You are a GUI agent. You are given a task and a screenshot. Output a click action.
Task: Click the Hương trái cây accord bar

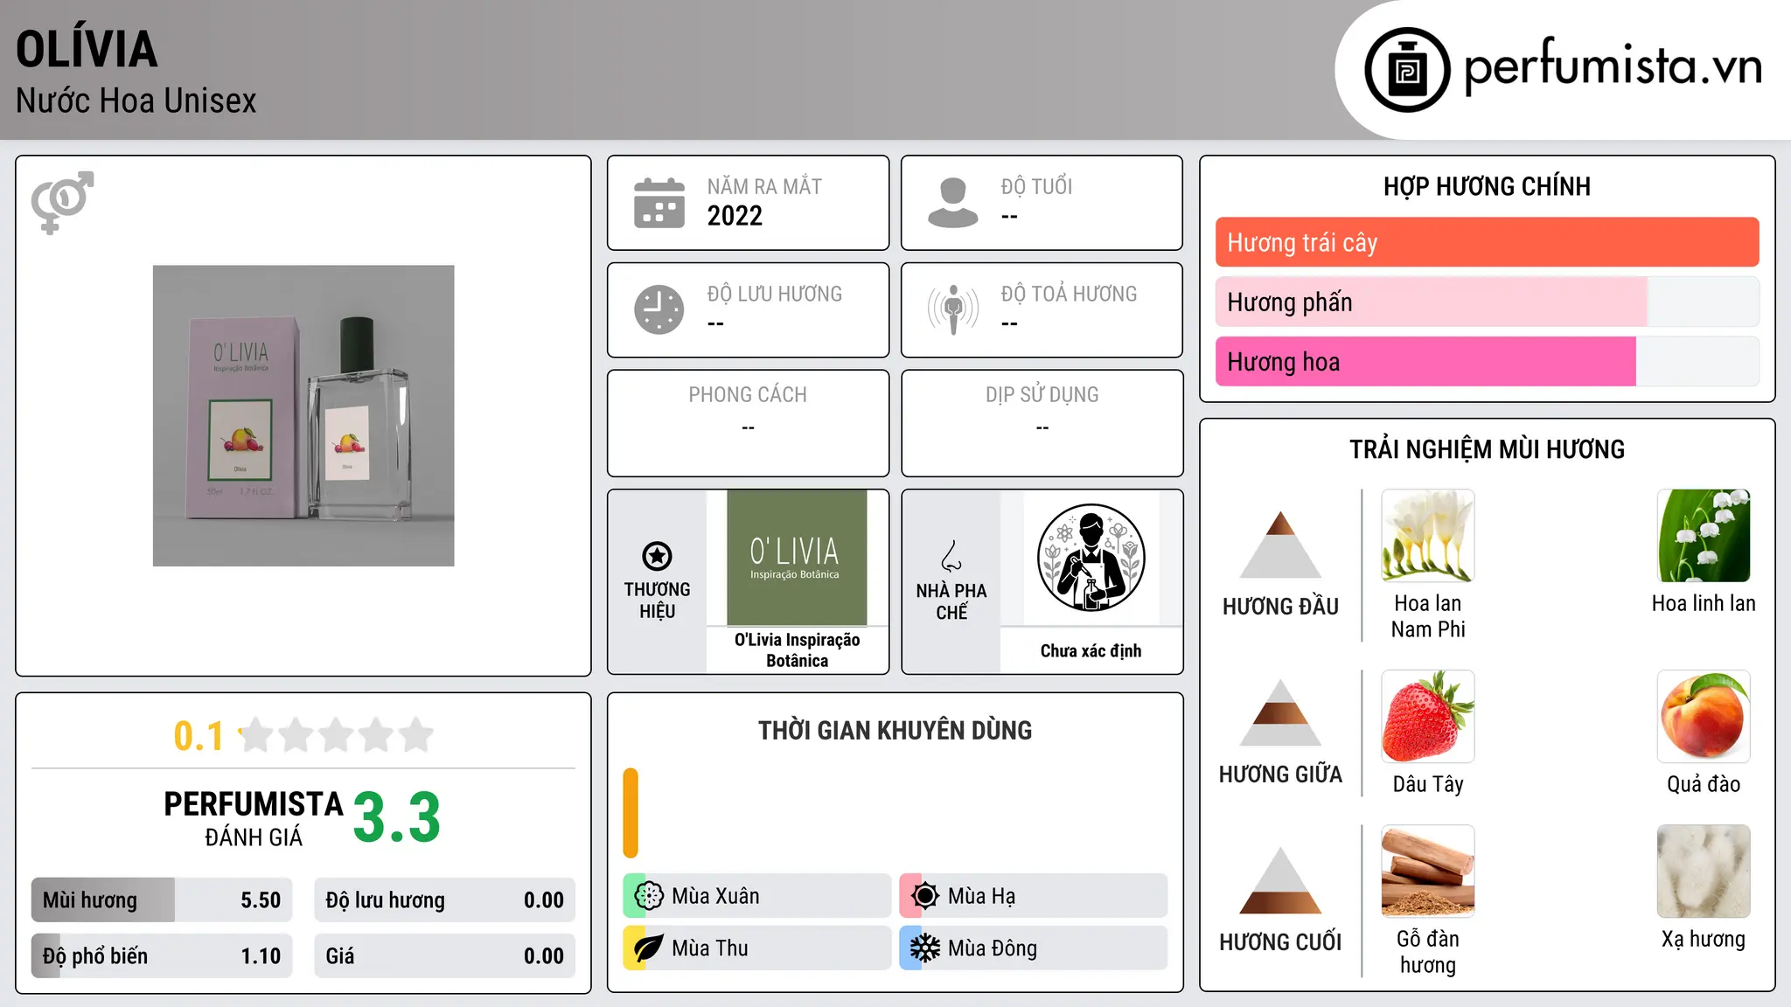(1488, 242)
